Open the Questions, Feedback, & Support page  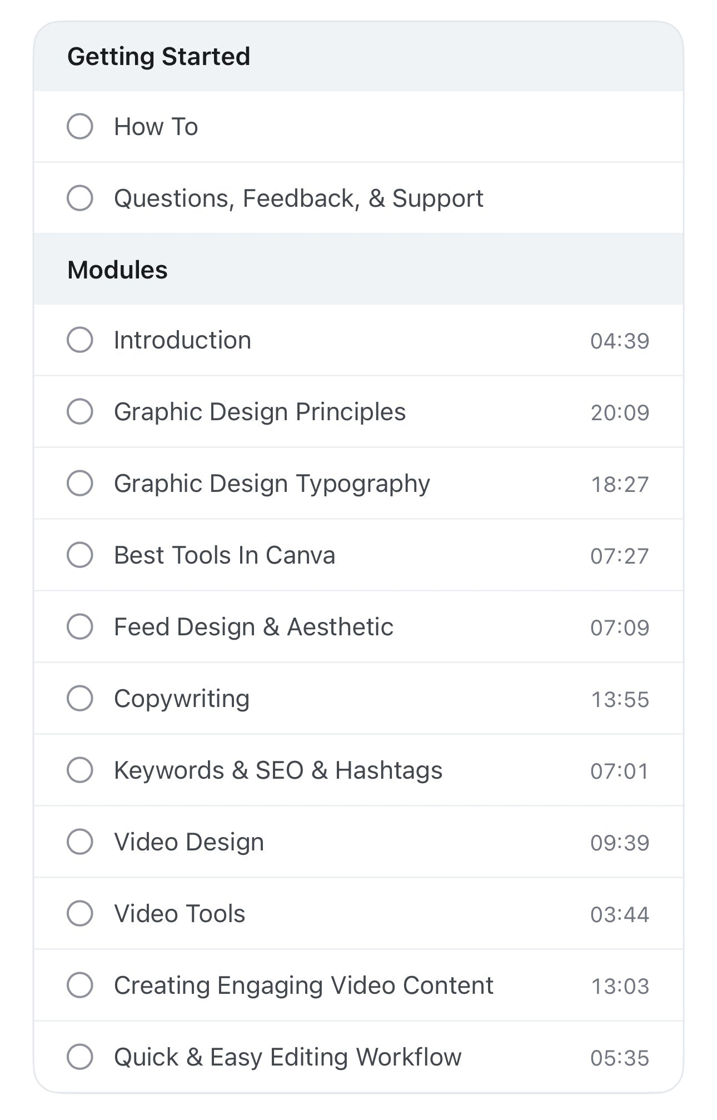(x=298, y=198)
